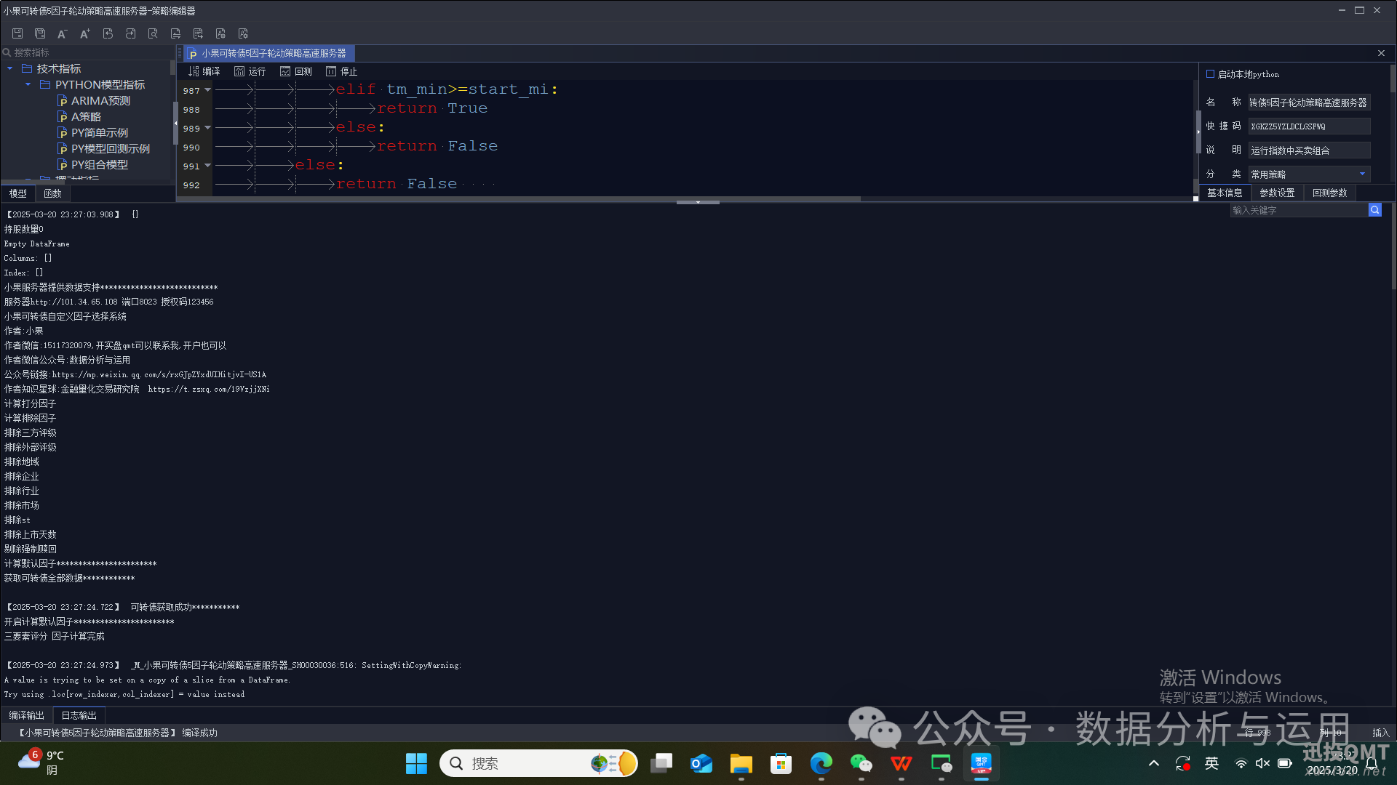Open the 回测参数 tab
1397x785 pixels.
[1329, 193]
